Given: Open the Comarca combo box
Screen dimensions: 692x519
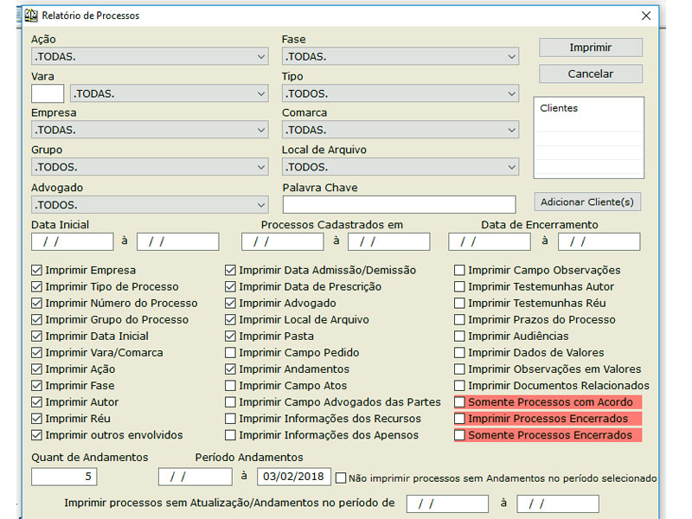Looking at the screenshot, I should click(x=512, y=131).
